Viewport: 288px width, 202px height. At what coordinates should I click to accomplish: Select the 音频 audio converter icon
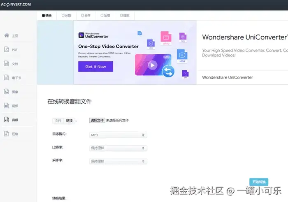point(7,120)
